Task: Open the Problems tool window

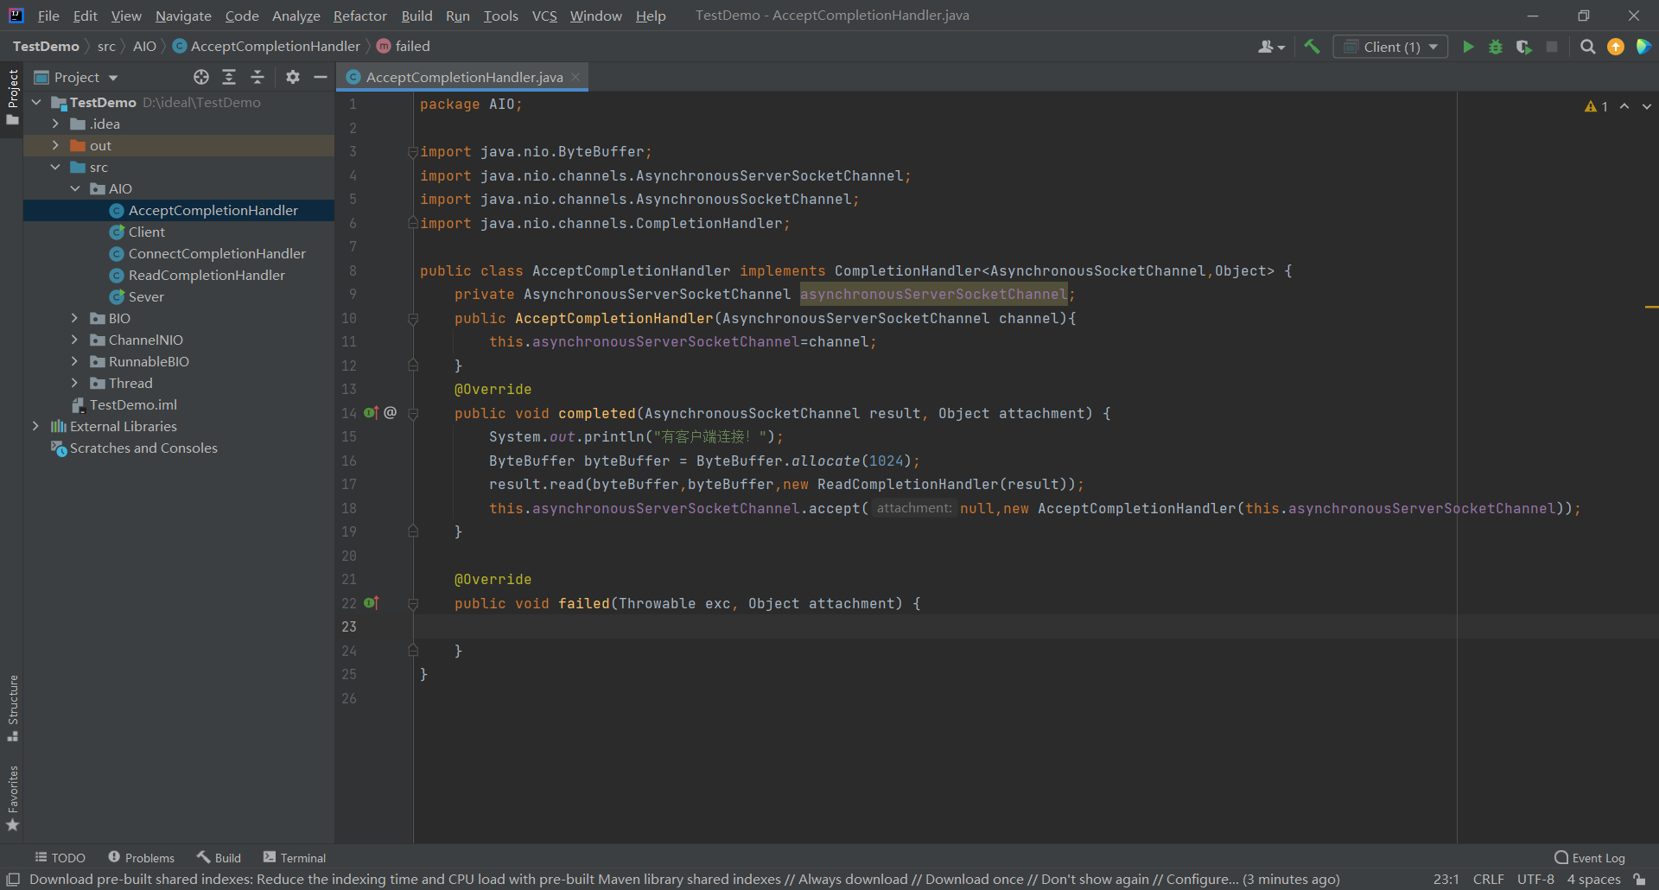Action: click(141, 857)
